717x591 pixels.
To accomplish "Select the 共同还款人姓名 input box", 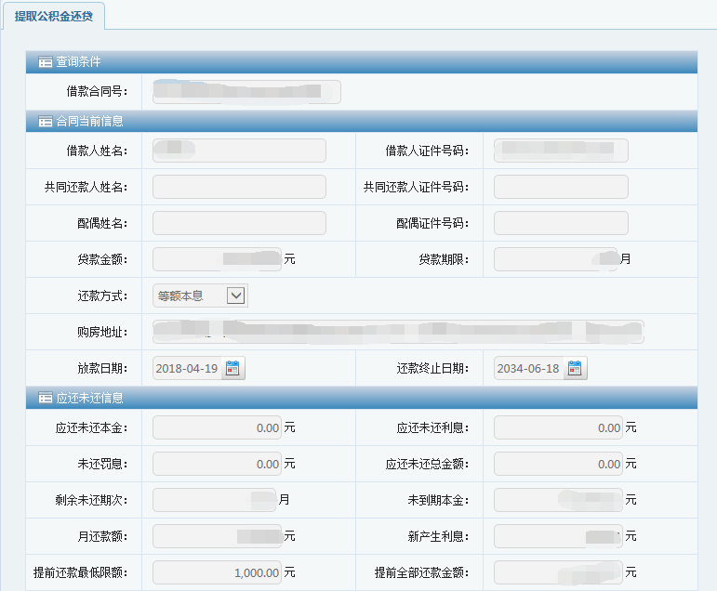I will (239, 187).
